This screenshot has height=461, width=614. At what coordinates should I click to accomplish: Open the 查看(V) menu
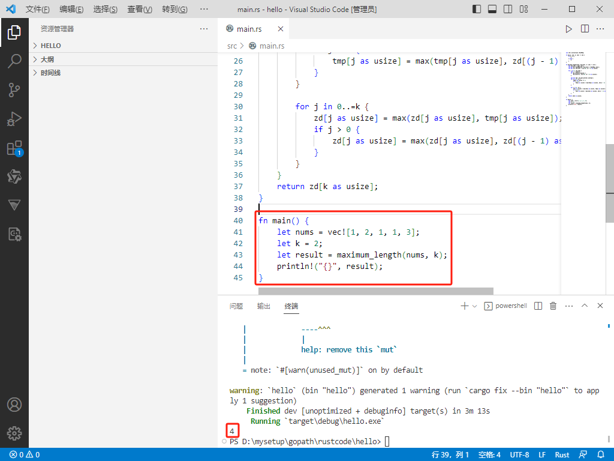[140, 9]
